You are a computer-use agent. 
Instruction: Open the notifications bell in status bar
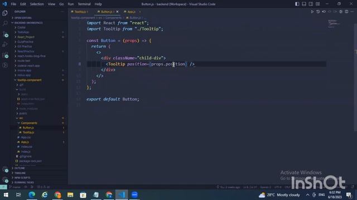coord(353,187)
